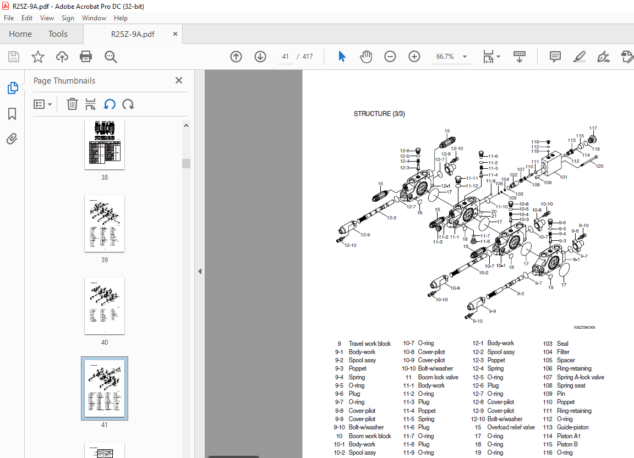Click the thumbnails panel scrollbar handle

pyautogui.click(x=186, y=163)
